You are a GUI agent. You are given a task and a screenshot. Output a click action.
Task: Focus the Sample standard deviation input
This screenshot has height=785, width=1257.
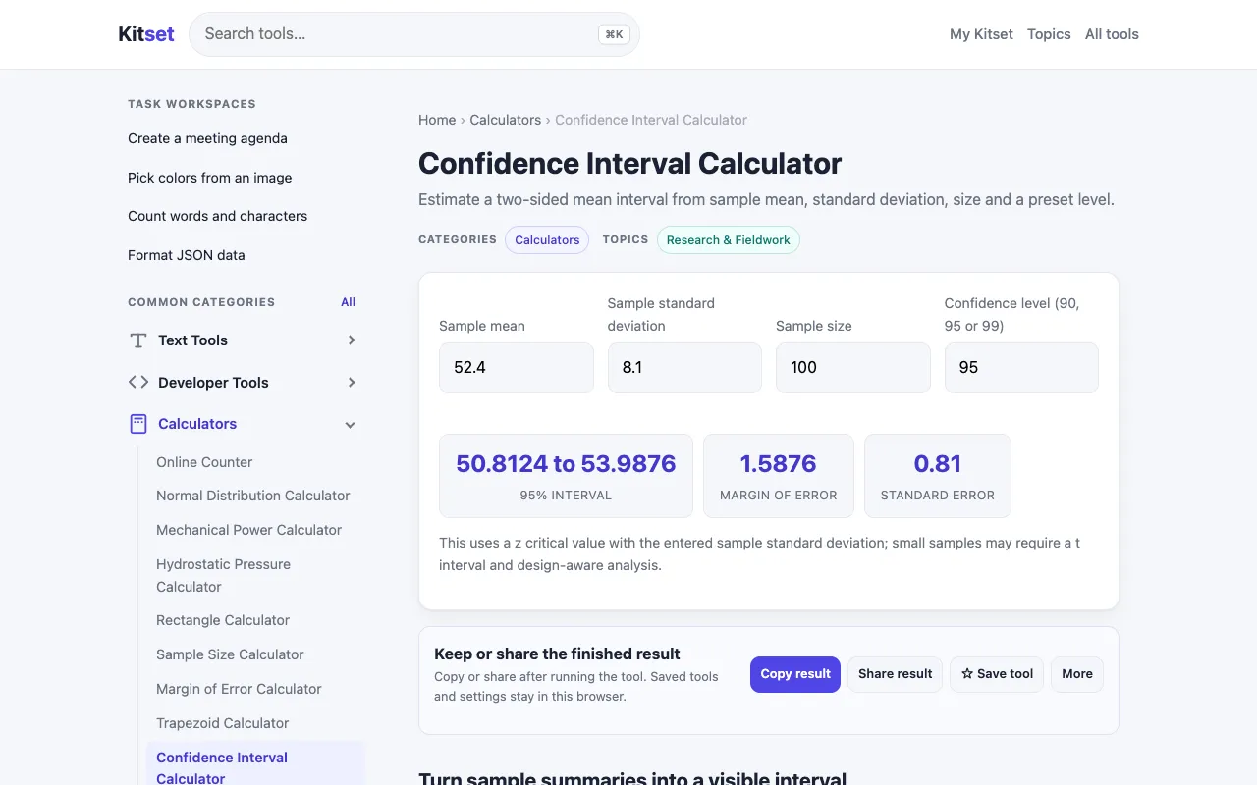tap(684, 368)
